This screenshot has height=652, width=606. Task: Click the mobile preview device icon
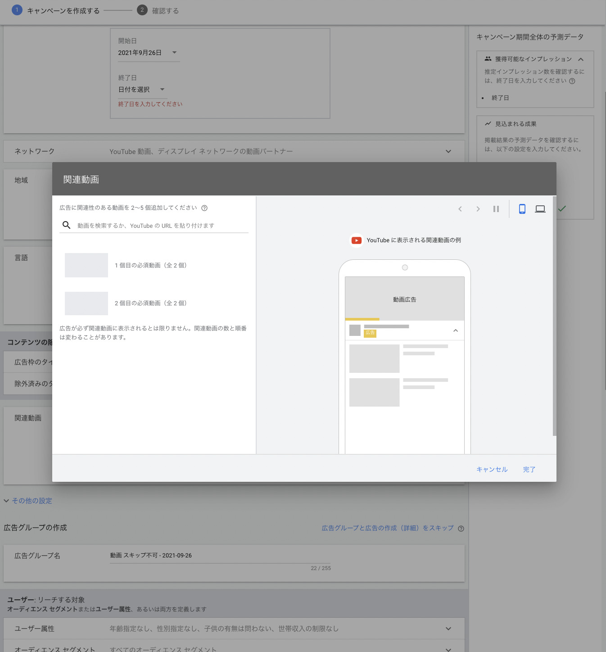click(522, 209)
